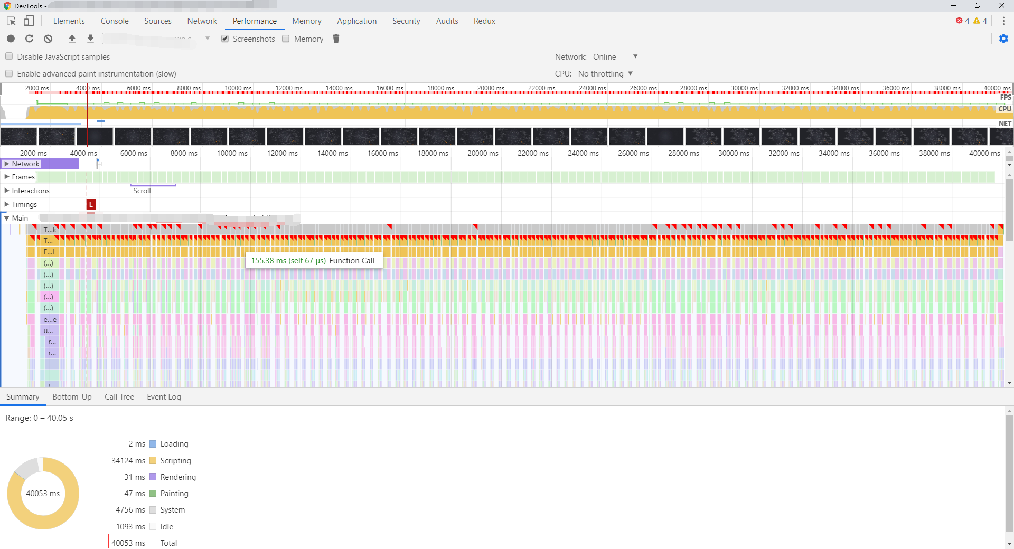
Task: Open the Security tab
Action: (x=406, y=21)
